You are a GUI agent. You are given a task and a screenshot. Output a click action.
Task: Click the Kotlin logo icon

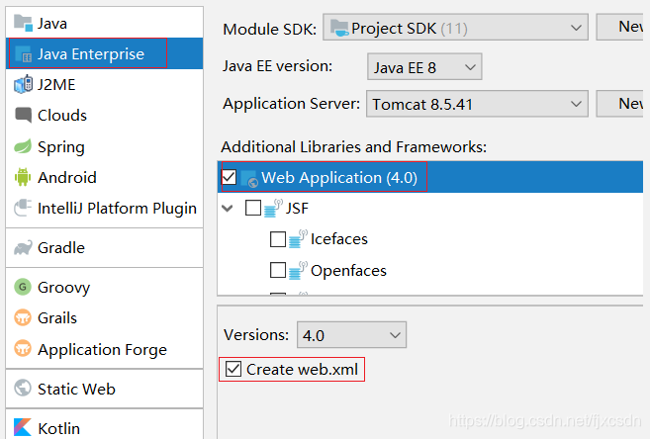(23, 427)
